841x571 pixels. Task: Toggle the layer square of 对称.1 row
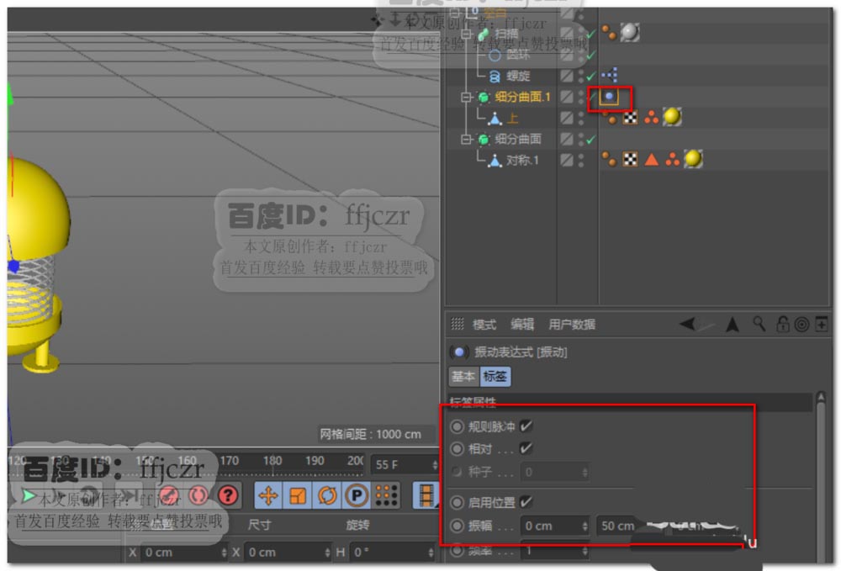566,160
